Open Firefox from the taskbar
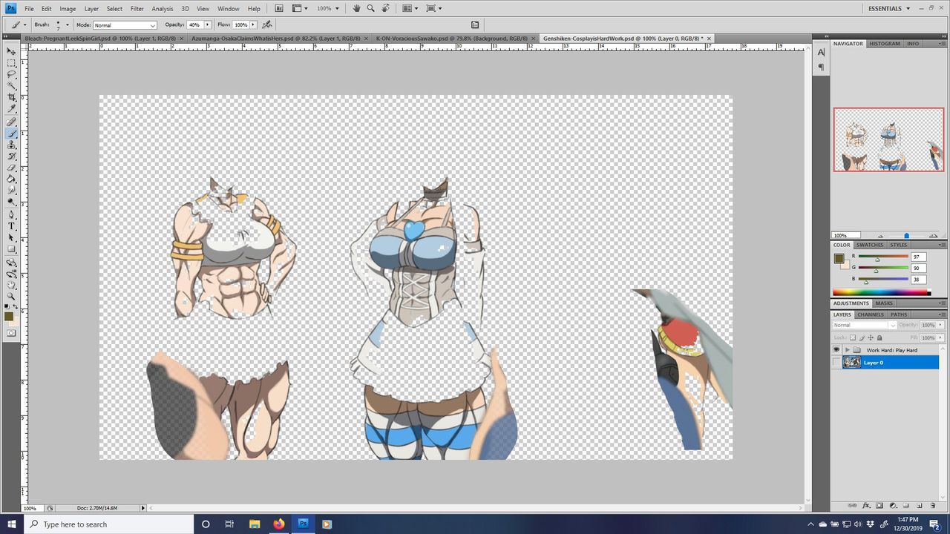950x534 pixels. coord(279,524)
